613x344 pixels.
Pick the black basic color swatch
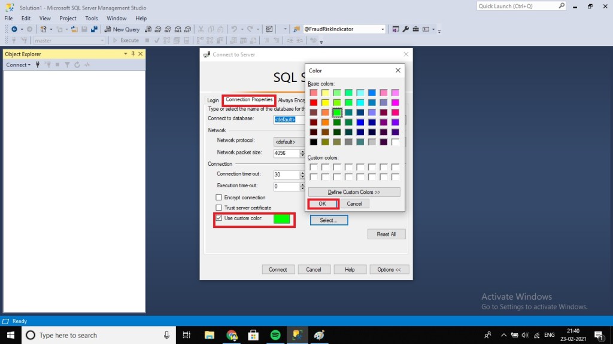pyautogui.click(x=314, y=142)
